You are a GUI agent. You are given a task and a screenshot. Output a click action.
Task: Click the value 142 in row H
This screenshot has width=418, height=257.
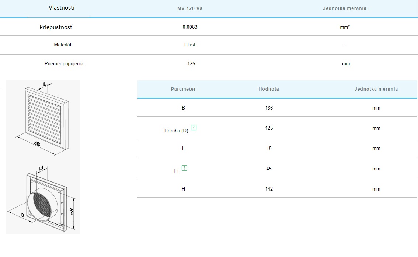point(269,189)
